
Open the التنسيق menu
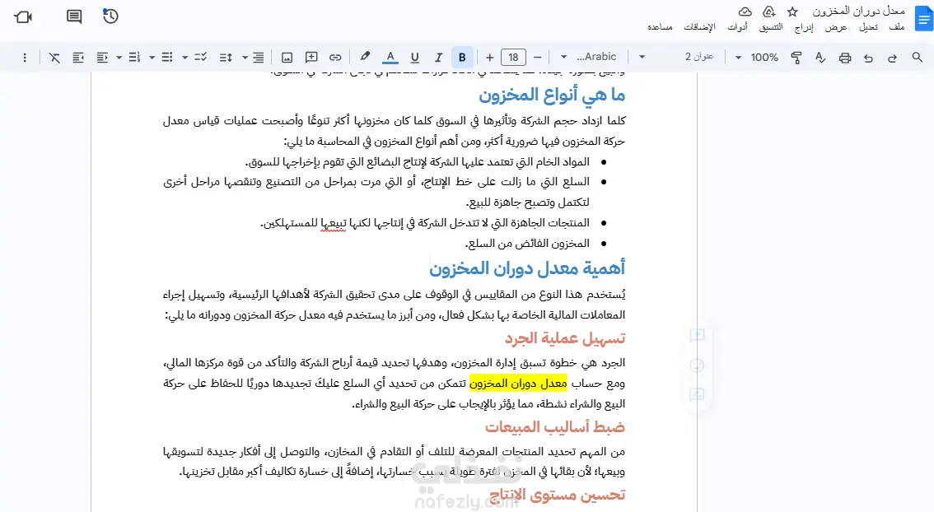point(771,27)
